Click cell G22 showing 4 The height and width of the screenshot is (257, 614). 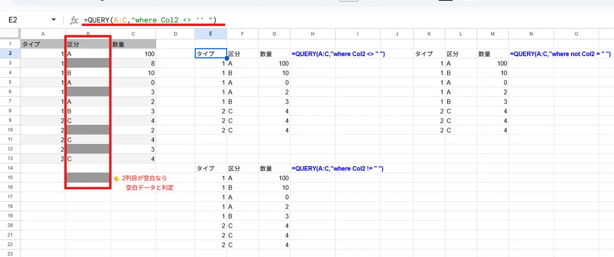tap(274, 244)
